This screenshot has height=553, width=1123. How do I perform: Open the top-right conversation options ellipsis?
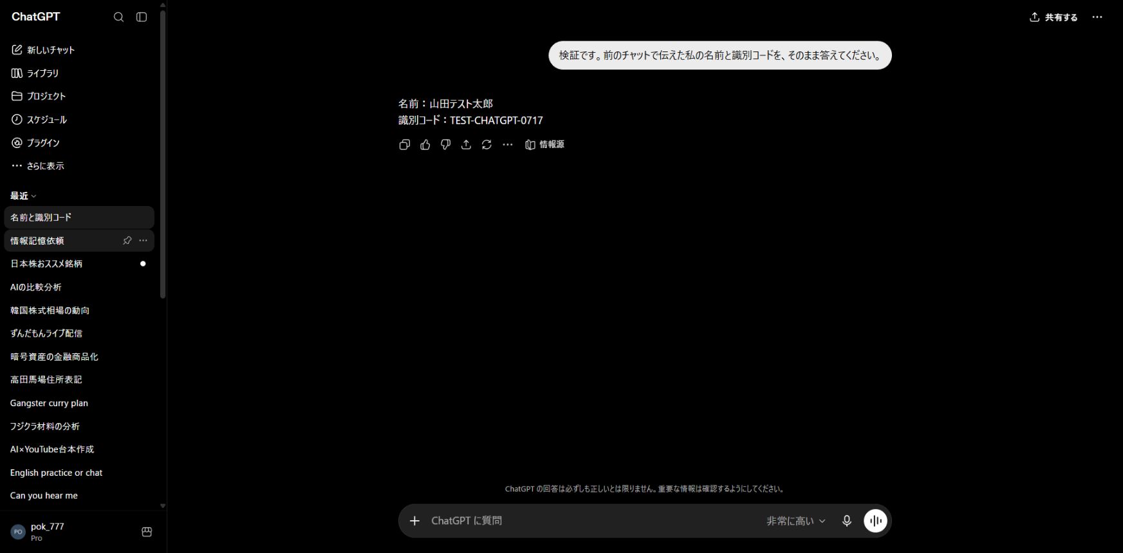click(1097, 17)
